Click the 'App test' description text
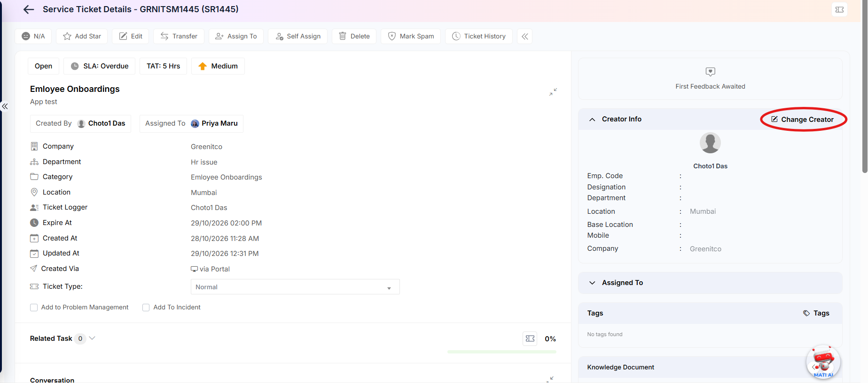The height and width of the screenshot is (383, 868). pyautogui.click(x=44, y=102)
